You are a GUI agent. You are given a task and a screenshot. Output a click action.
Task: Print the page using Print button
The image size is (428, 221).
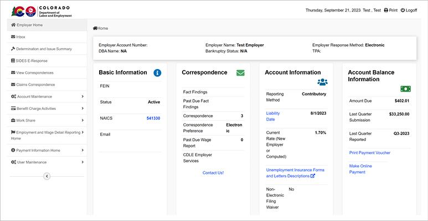(390, 10)
